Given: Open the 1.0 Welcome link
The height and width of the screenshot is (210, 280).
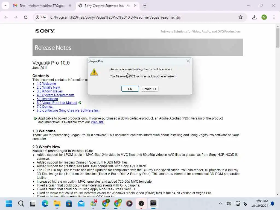Looking at the screenshot, I should click(x=46, y=84).
